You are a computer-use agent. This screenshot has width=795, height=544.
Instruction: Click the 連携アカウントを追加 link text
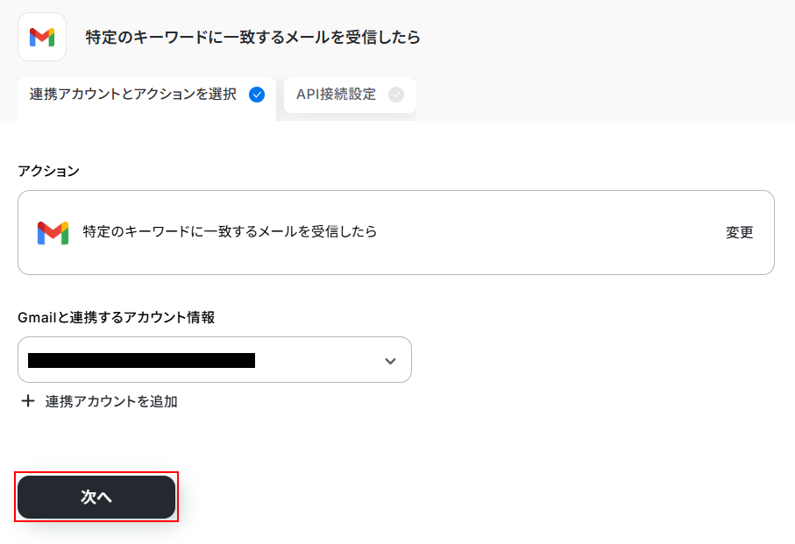pos(111,401)
